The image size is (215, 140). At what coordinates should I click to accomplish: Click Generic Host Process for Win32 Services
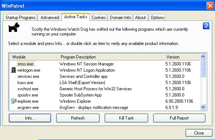tap(96, 89)
